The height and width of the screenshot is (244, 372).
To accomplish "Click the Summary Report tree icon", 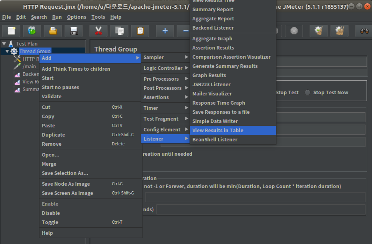I will [x=17, y=90].
